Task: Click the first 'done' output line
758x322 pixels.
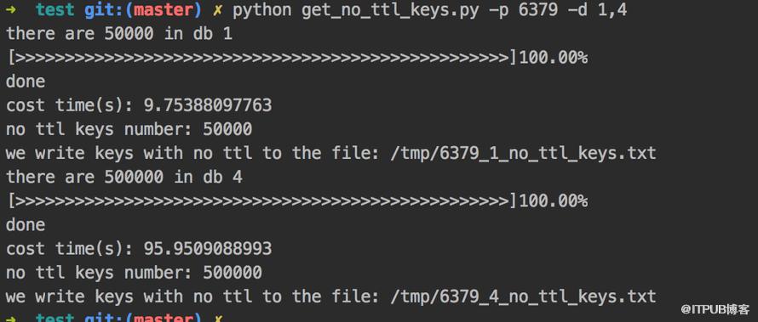Action: [26, 82]
